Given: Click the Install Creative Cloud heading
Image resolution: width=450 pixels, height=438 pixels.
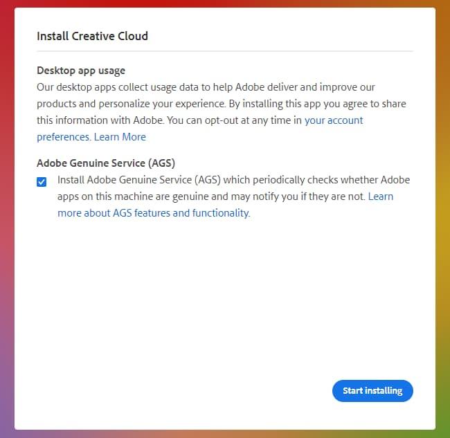Looking at the screenshot, I should pos(92,36).
